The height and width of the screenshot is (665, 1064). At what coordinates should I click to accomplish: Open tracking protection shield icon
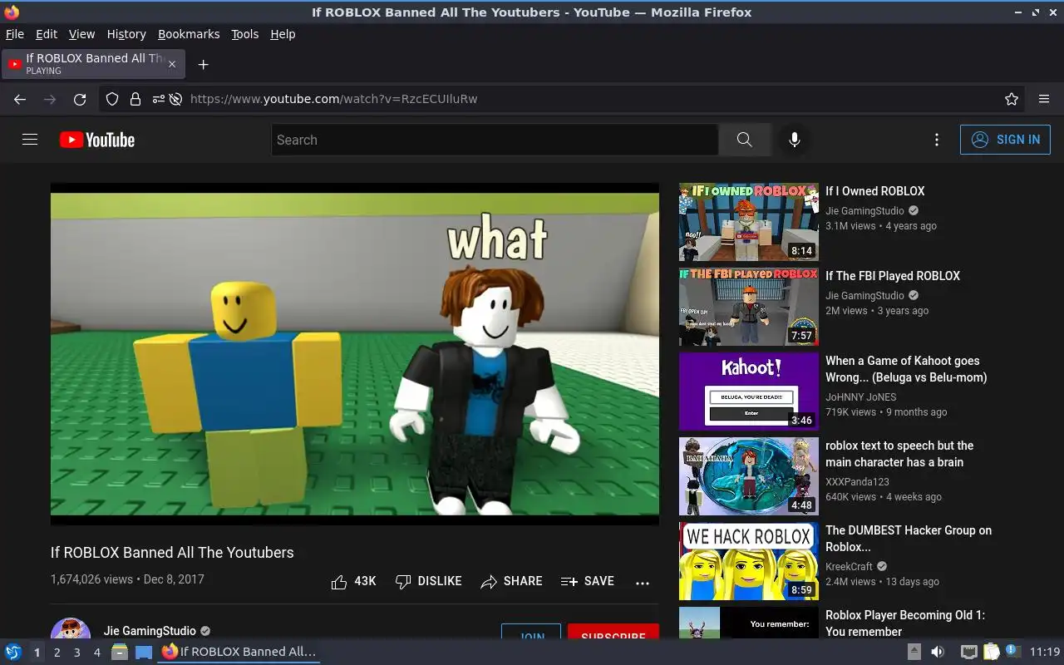coord(112,99)
